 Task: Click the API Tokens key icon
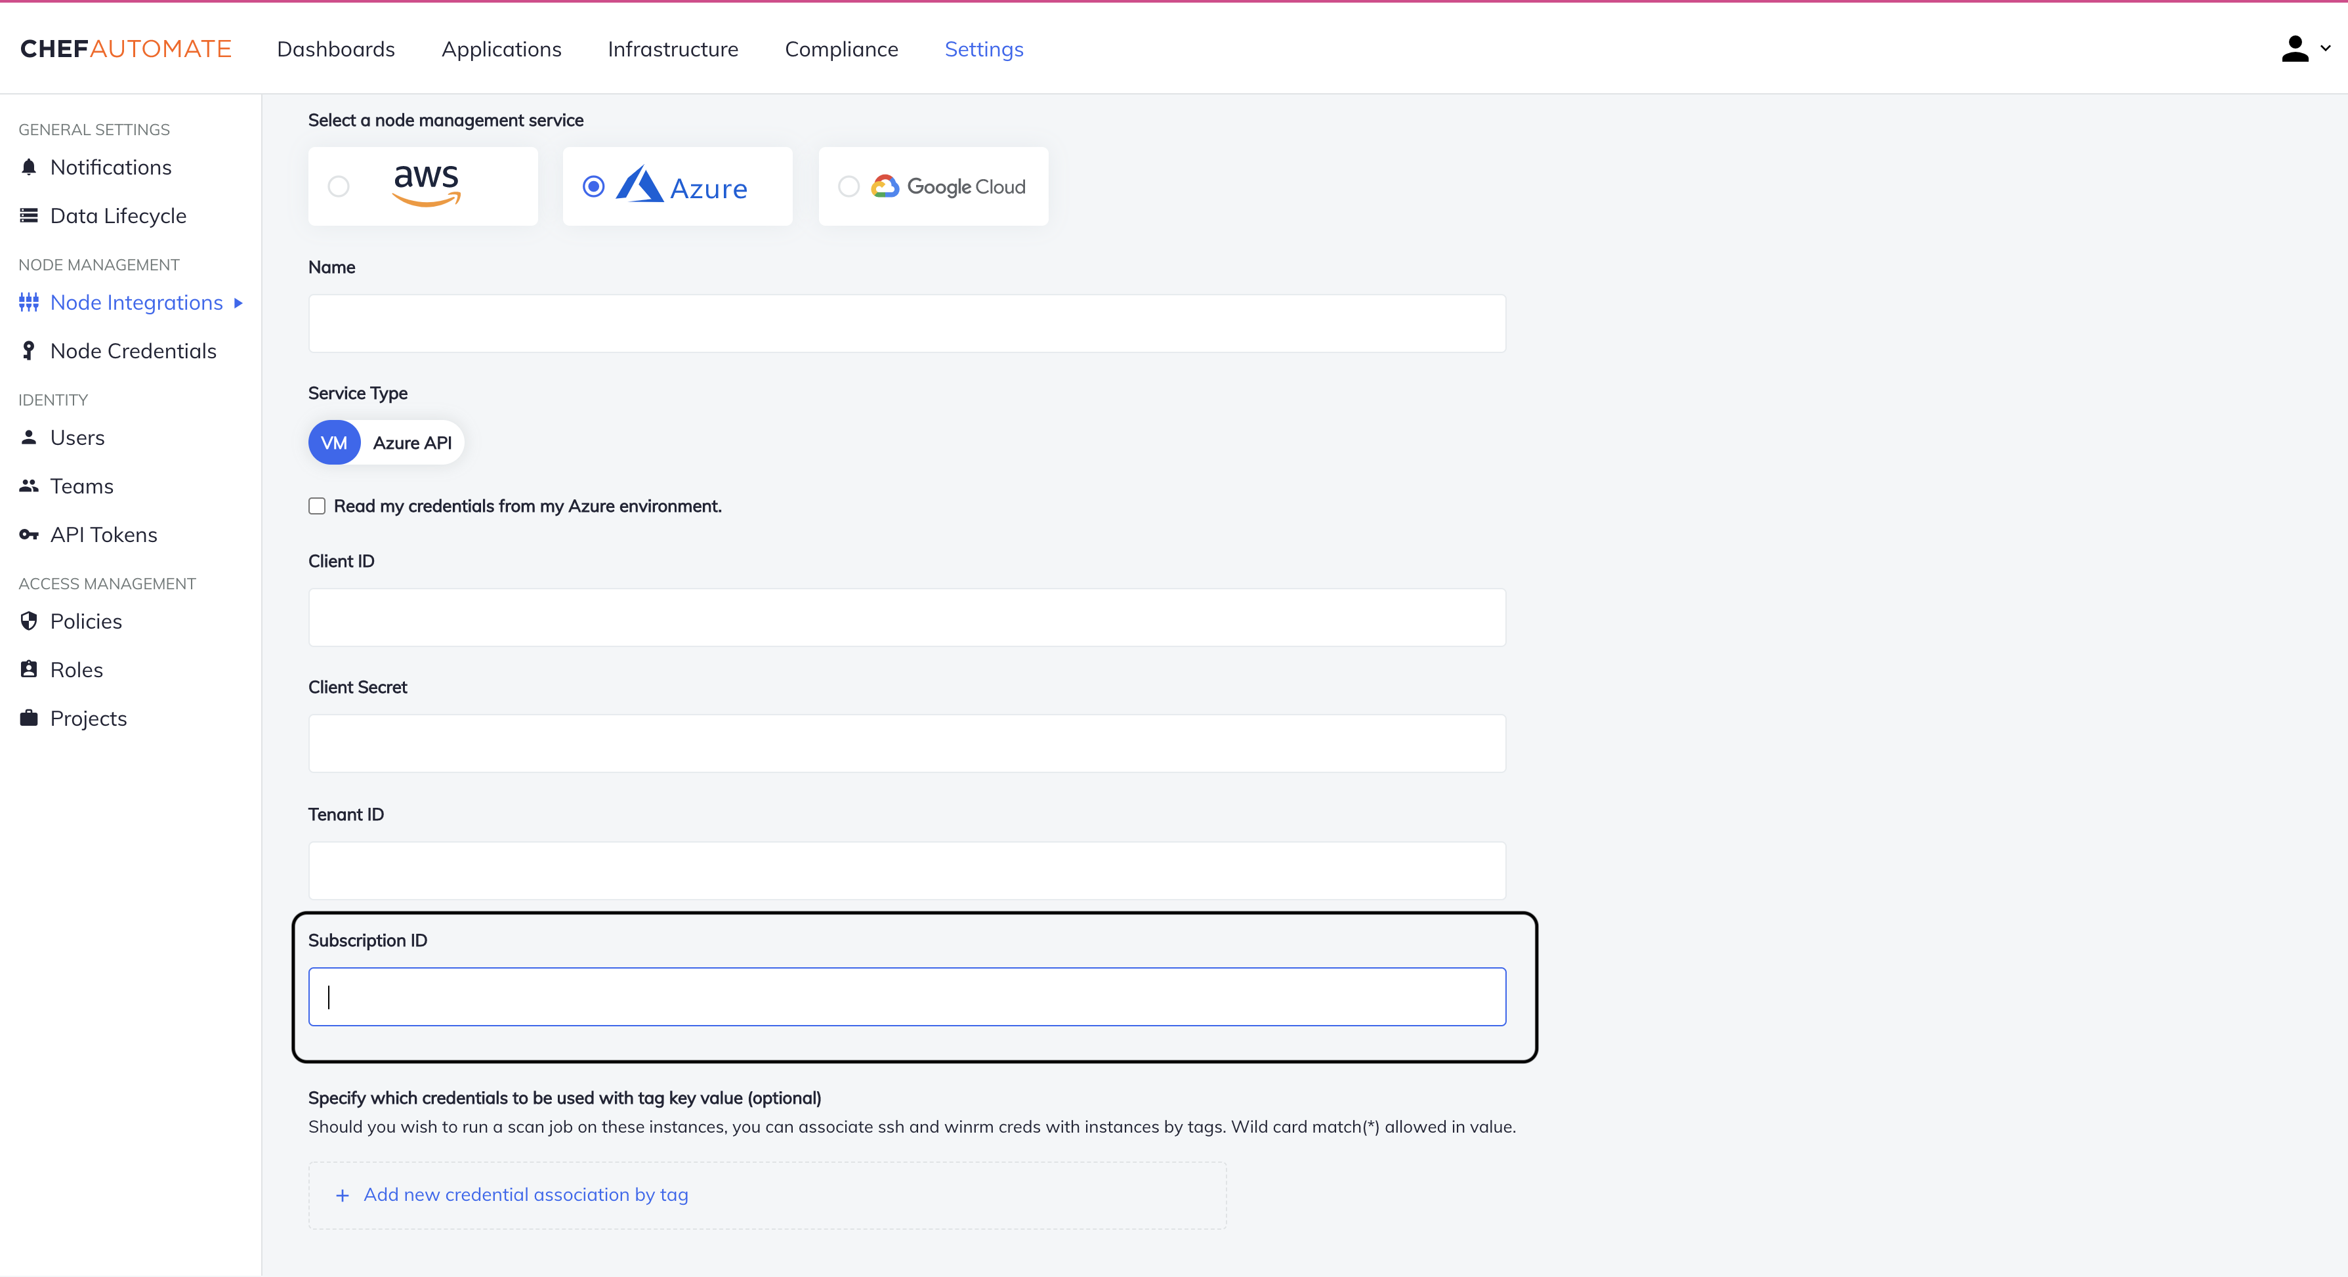click(29, 535)
